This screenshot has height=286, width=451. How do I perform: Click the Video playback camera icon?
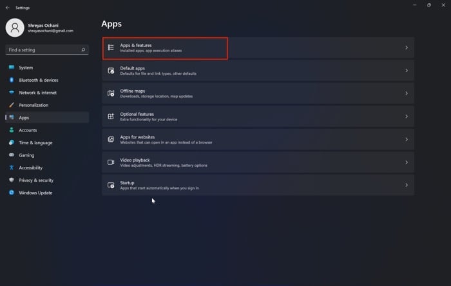(x=111, y=162)
